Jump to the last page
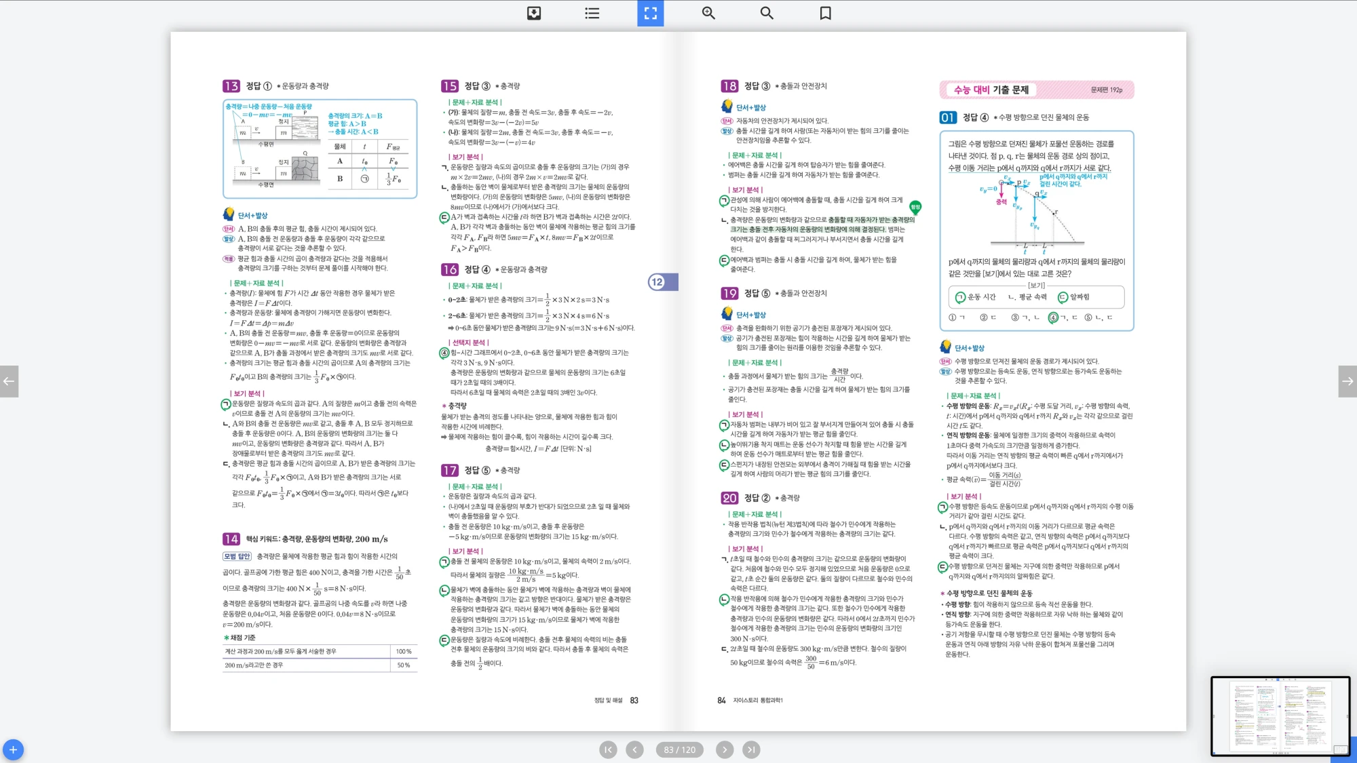This screenshot has width=1357, height=763. point(751,749)
